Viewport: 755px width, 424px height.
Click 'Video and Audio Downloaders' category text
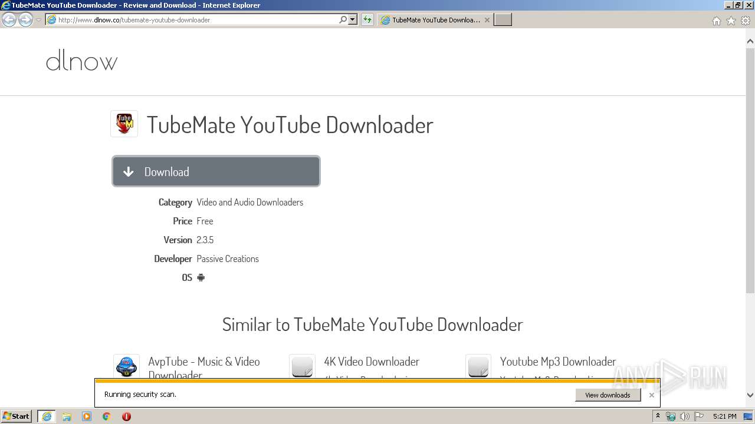point(250,202)
